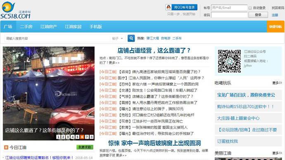Open post 【危险】河口镇宏江村2组
This screenshot has height=160, width=285.
coord(157,115)
